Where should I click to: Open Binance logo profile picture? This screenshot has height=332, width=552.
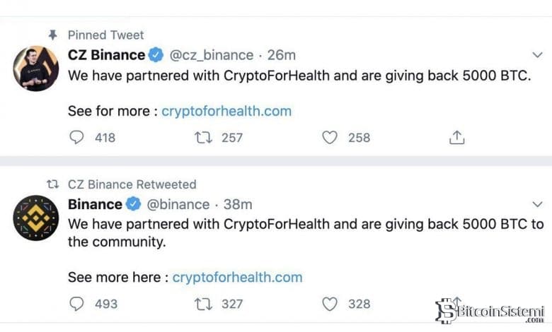pyautogui.click(x=35, y=218)
